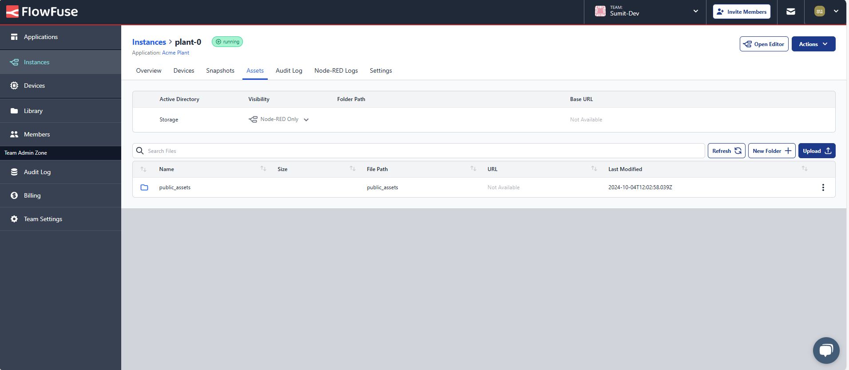Open Devices in the sidebar
Viewport: 849px width, 370px height.
[x=60, y=86]
